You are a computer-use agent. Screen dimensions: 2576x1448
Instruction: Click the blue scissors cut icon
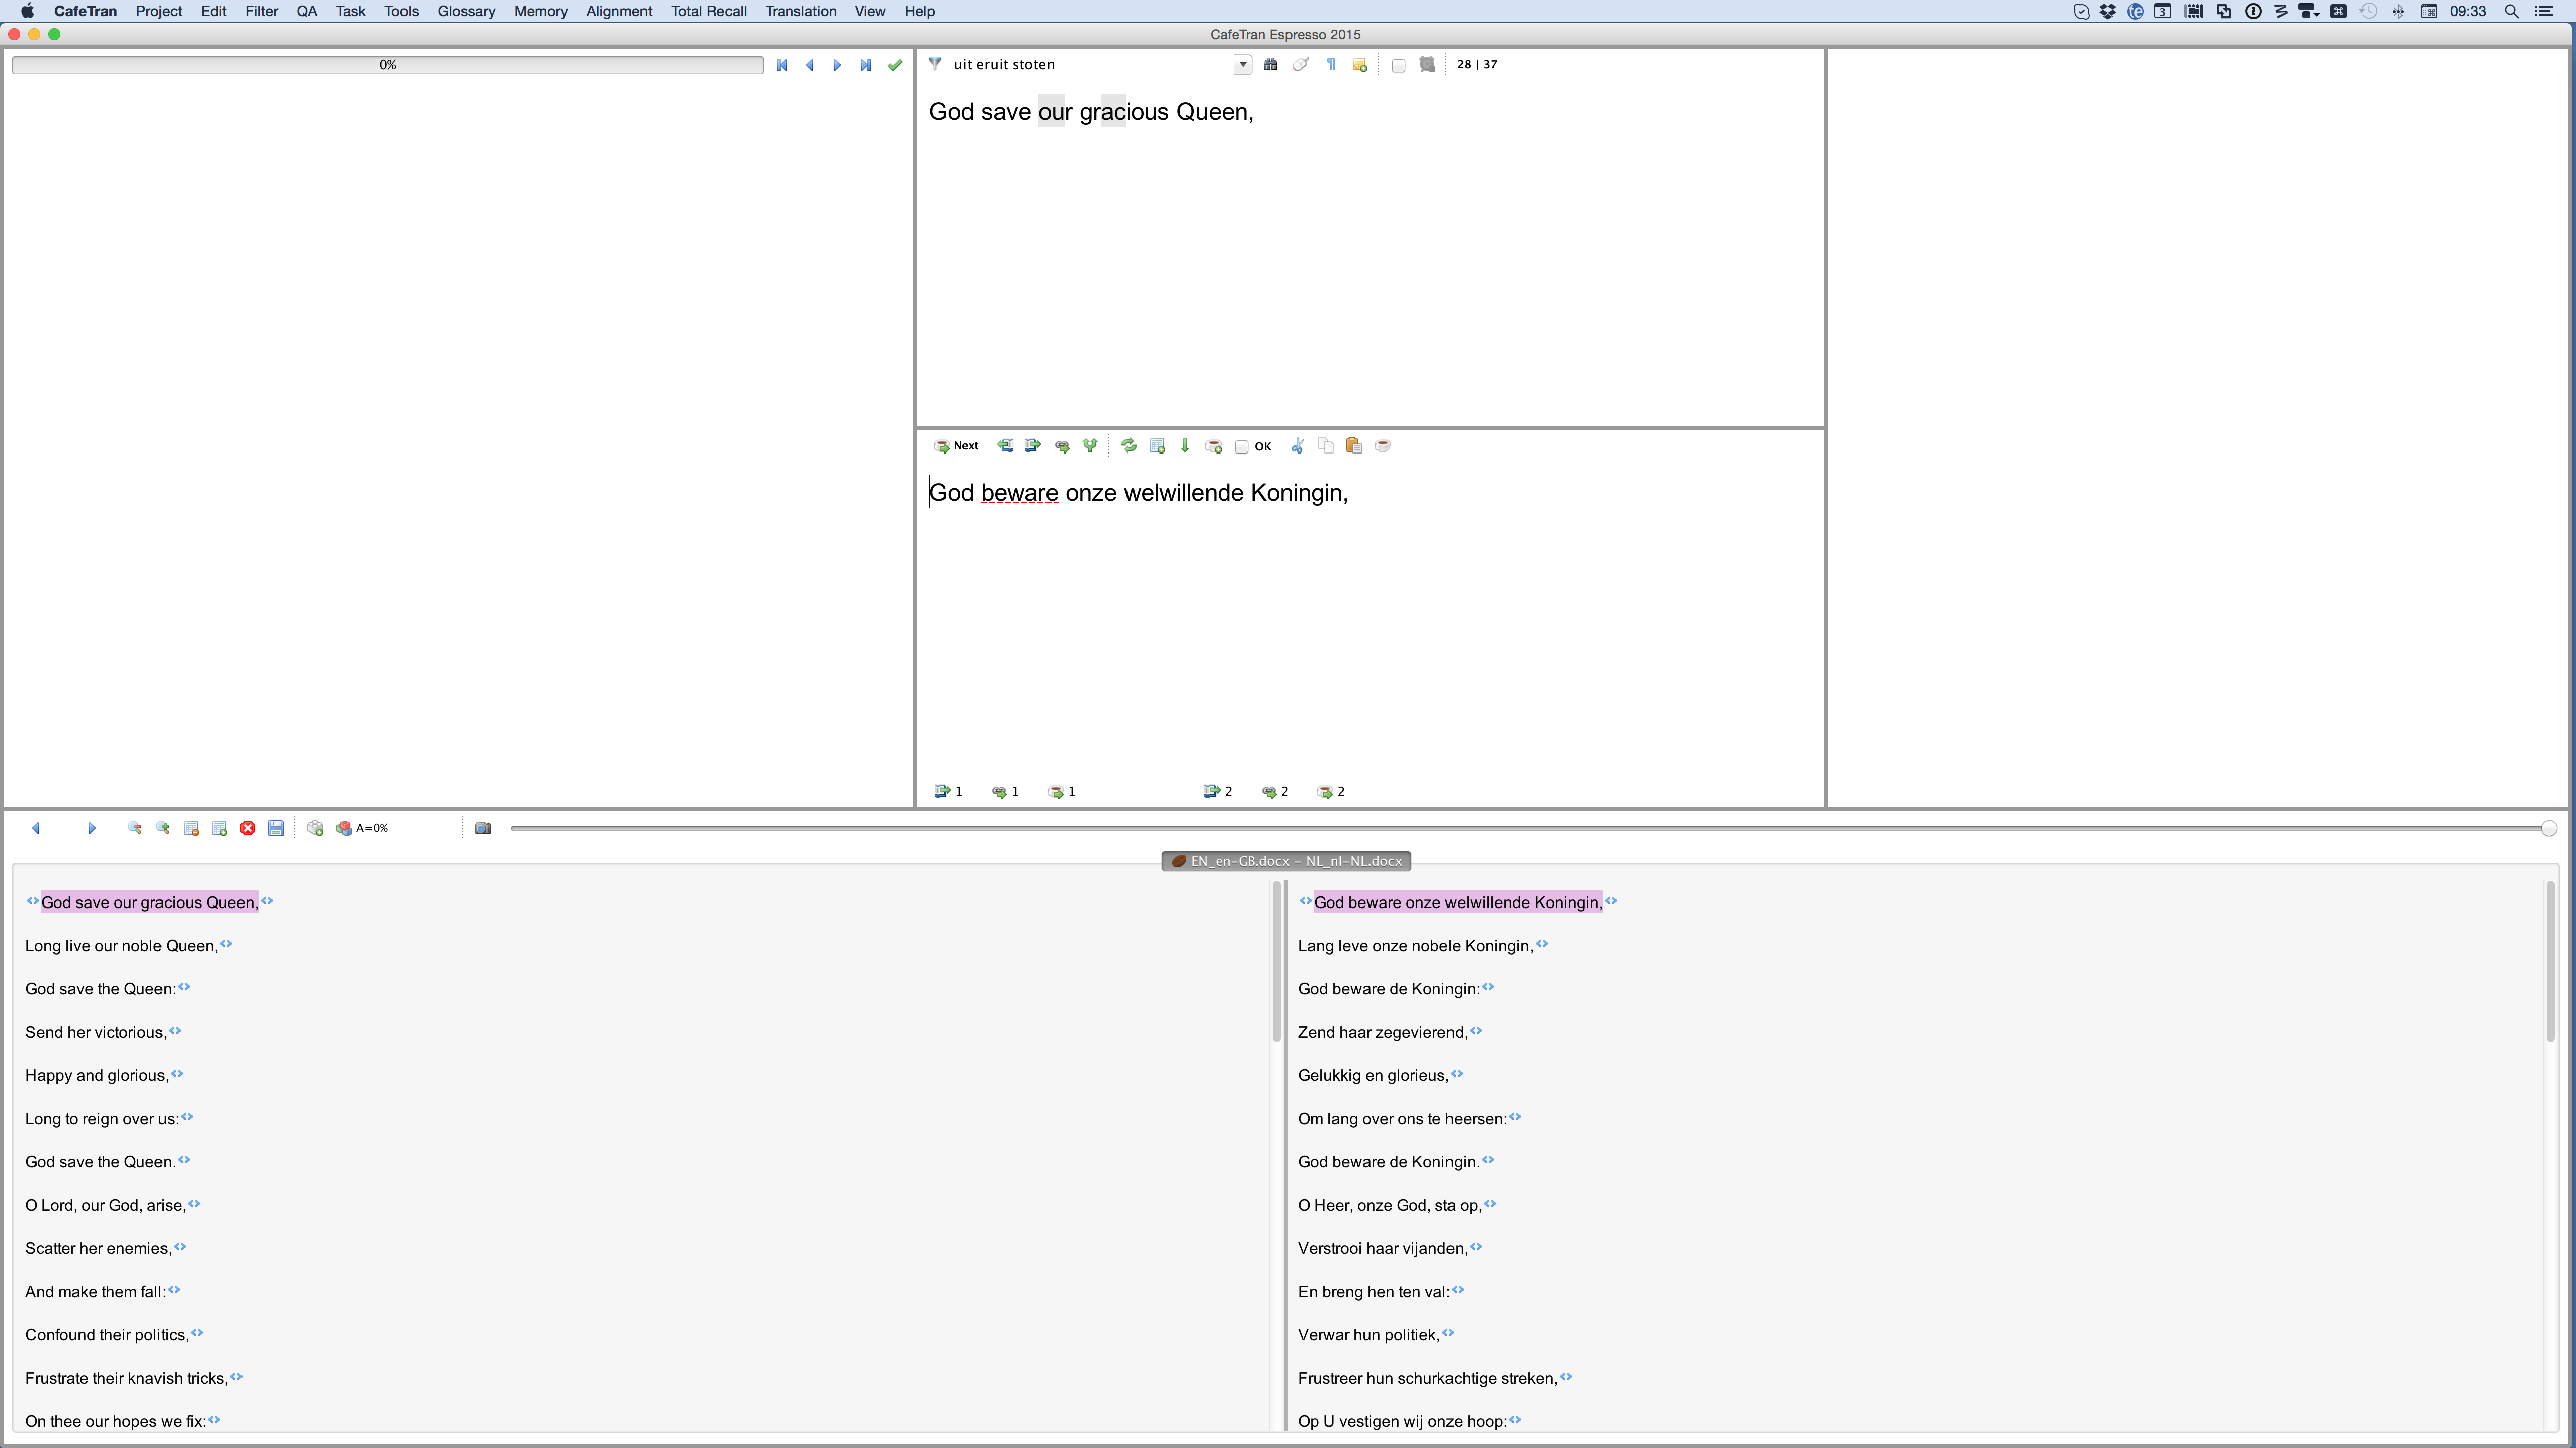[1297, 445]
